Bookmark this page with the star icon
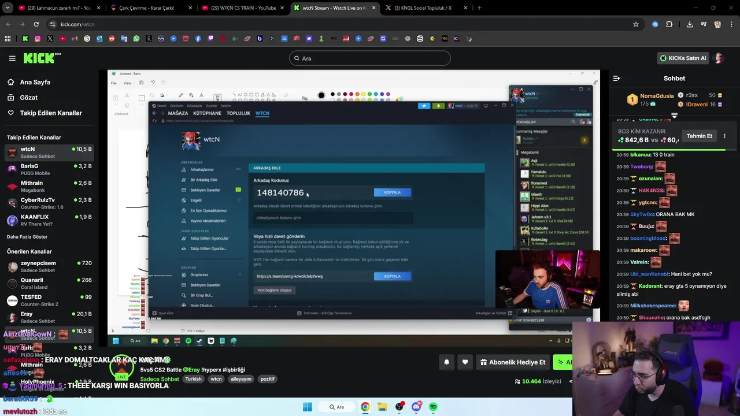Image resolution: width=740 pixels, height=416 pixels. 636,24
